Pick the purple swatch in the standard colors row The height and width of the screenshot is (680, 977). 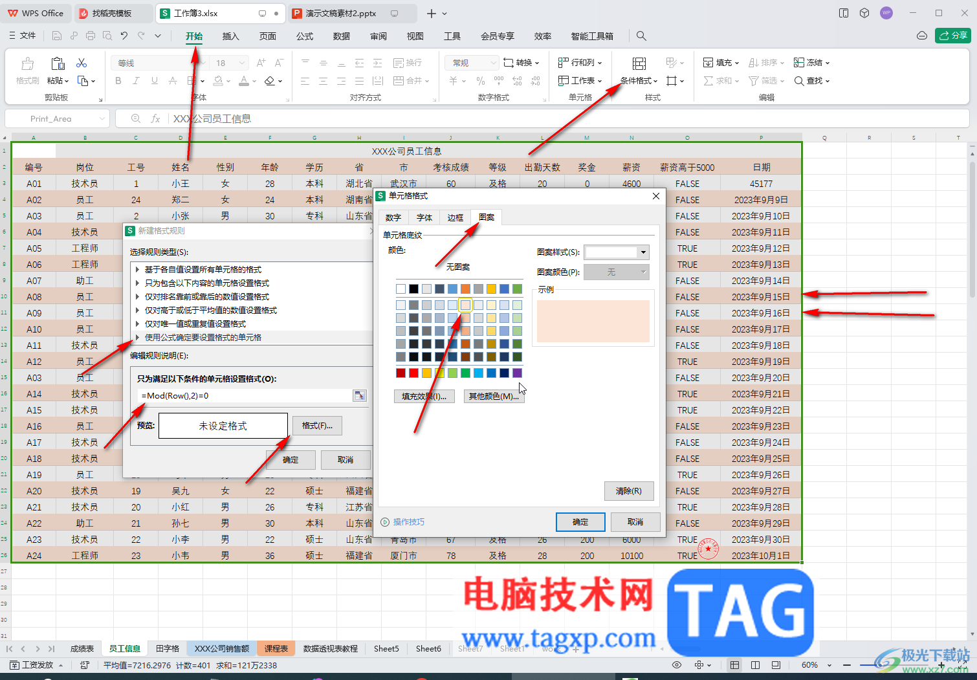[x=517, y=373]
